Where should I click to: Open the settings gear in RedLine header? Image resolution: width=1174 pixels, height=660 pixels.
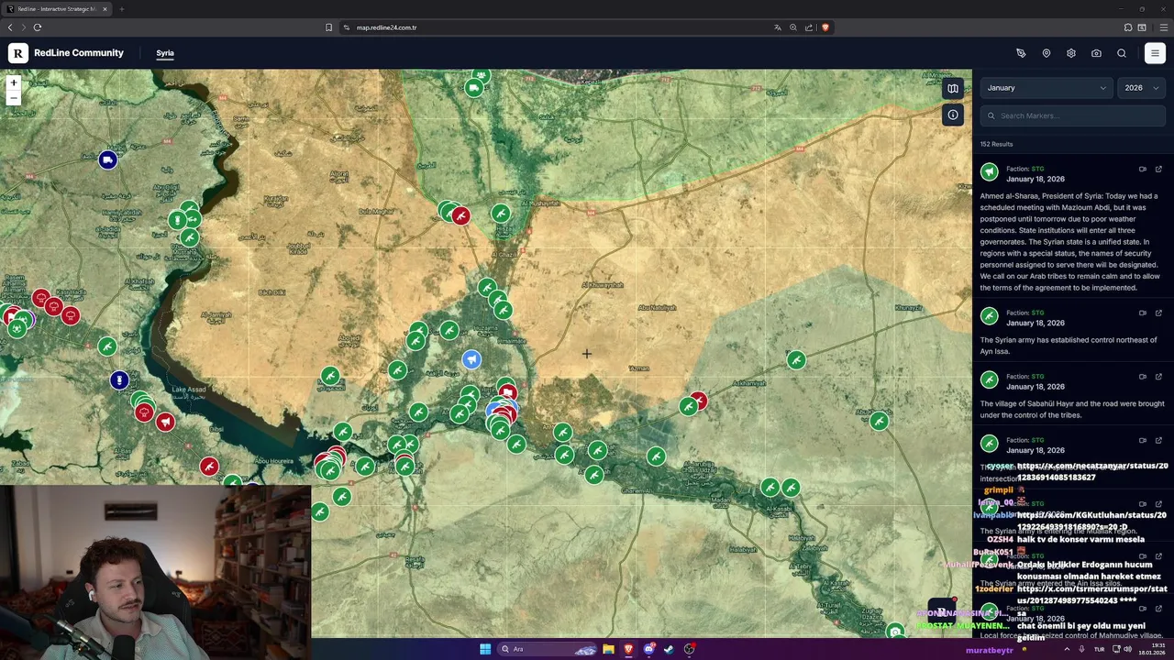(x=1071, y=53)
